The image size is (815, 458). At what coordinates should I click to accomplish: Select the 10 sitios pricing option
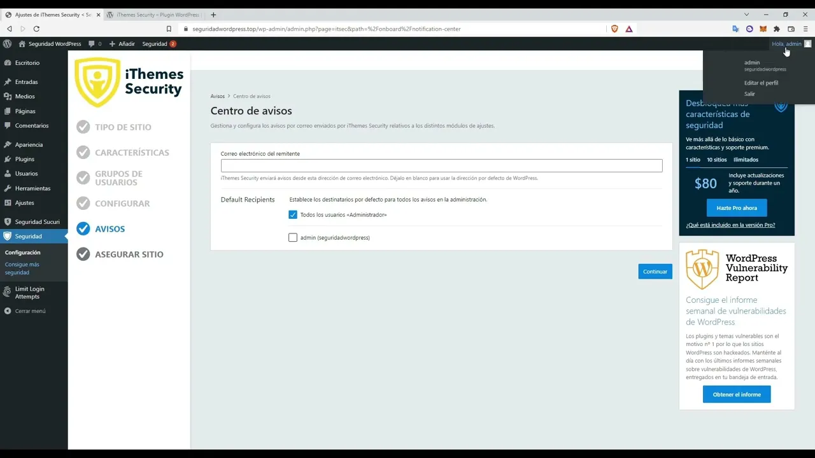717,160
